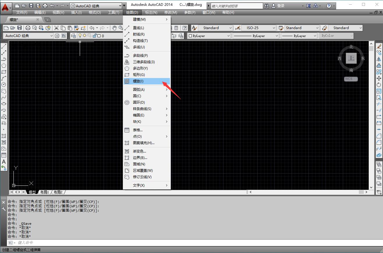Viewport: 383px width, 253px height.
Task: Select the Construction Line tool in left toolbar
Action: point(4,53)
